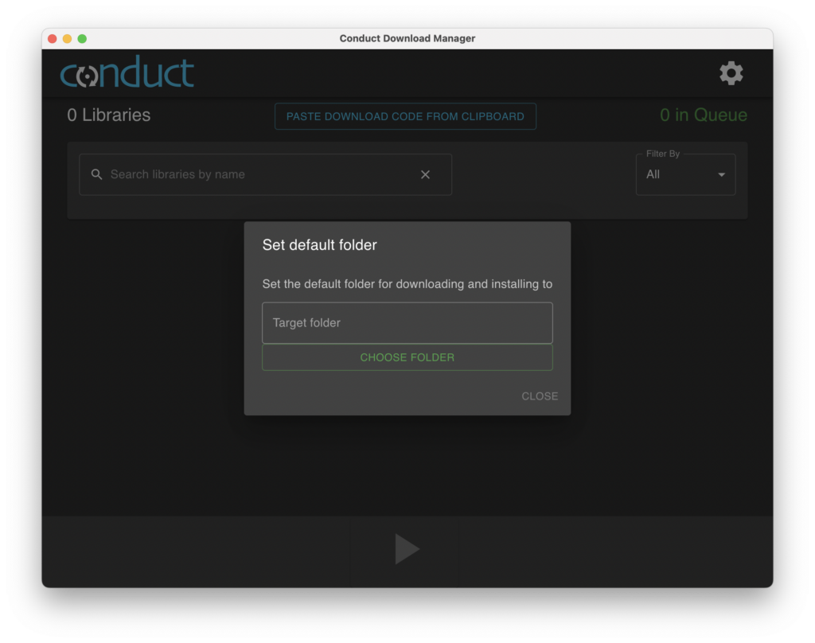
Task: Click the default folder description text
Action: 407,284
